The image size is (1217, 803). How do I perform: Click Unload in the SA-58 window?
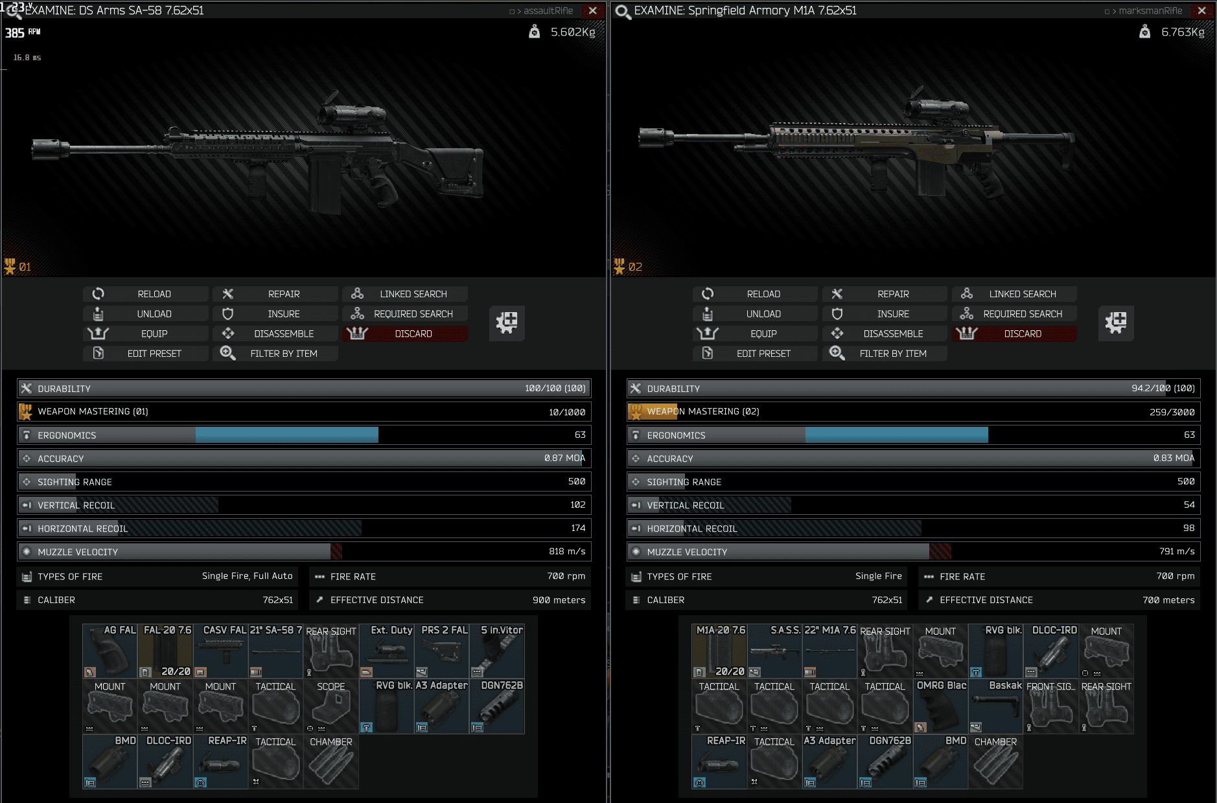click(146, 314)
